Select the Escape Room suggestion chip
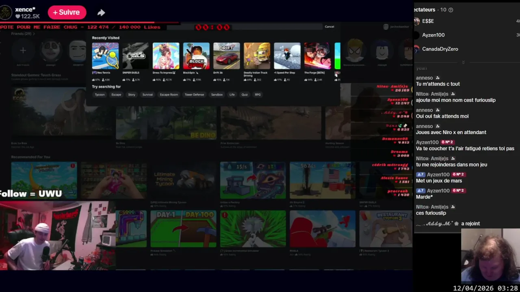520x292 pixels. point(169,94)
